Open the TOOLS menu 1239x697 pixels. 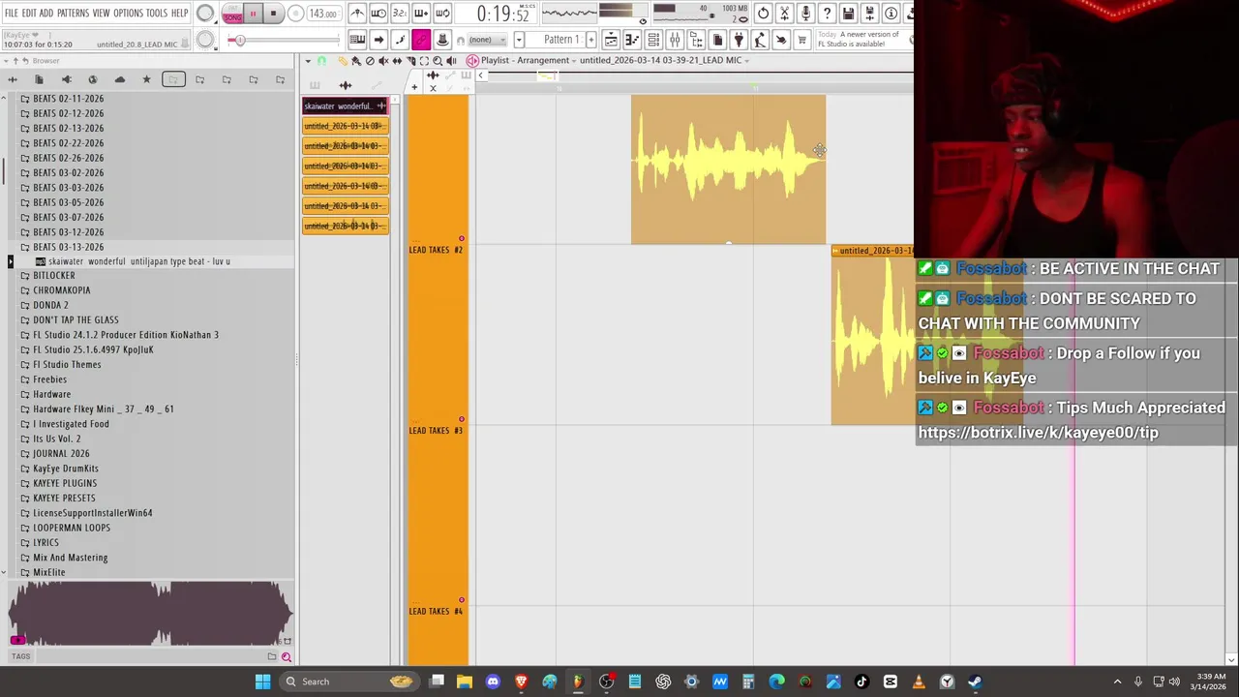(157, 14)
